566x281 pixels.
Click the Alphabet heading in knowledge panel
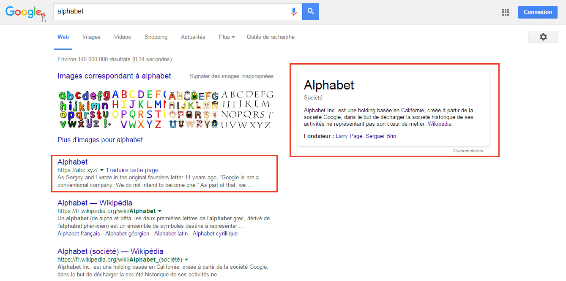coord(329,85)
